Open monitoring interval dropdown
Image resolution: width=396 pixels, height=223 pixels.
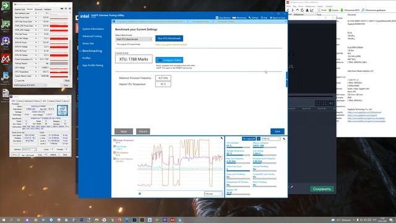click(x=271, y=139)
